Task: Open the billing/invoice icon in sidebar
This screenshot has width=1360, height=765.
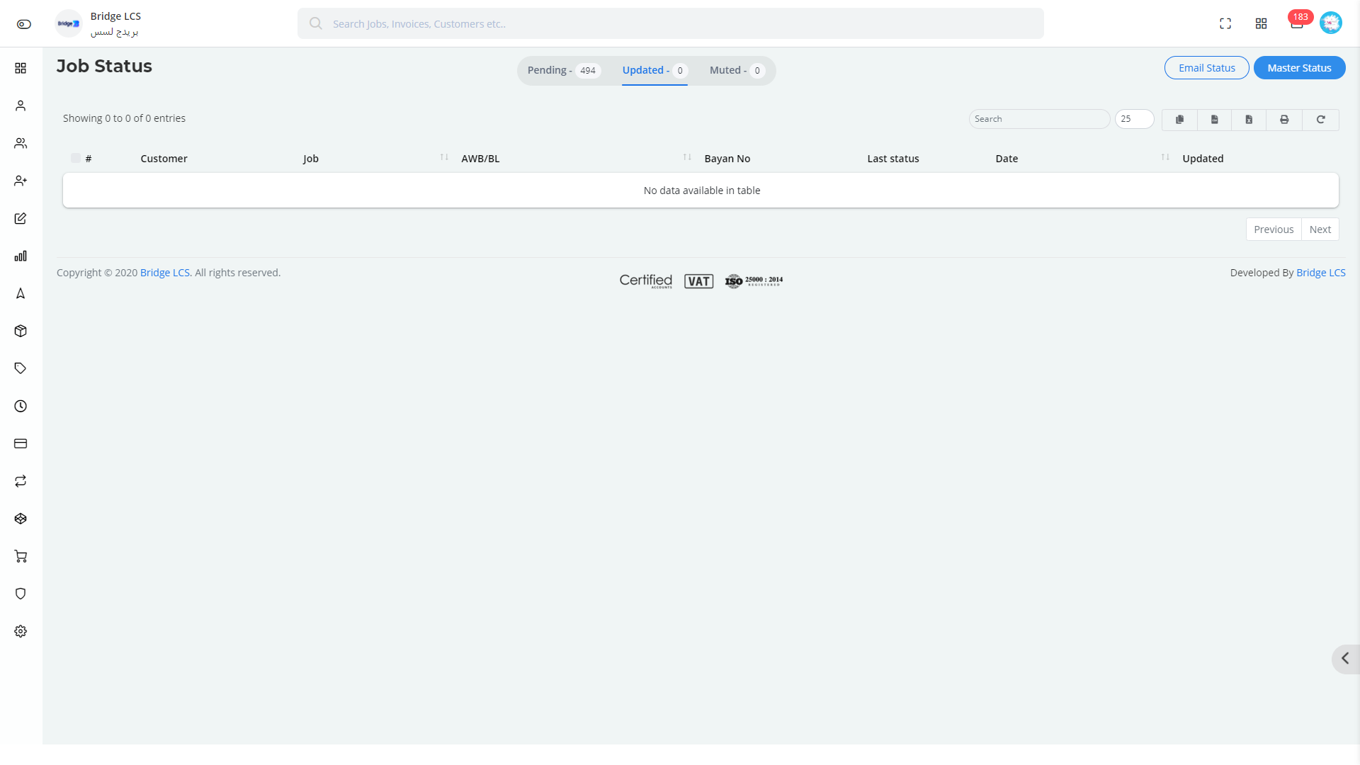Action: tap(21, 443)
